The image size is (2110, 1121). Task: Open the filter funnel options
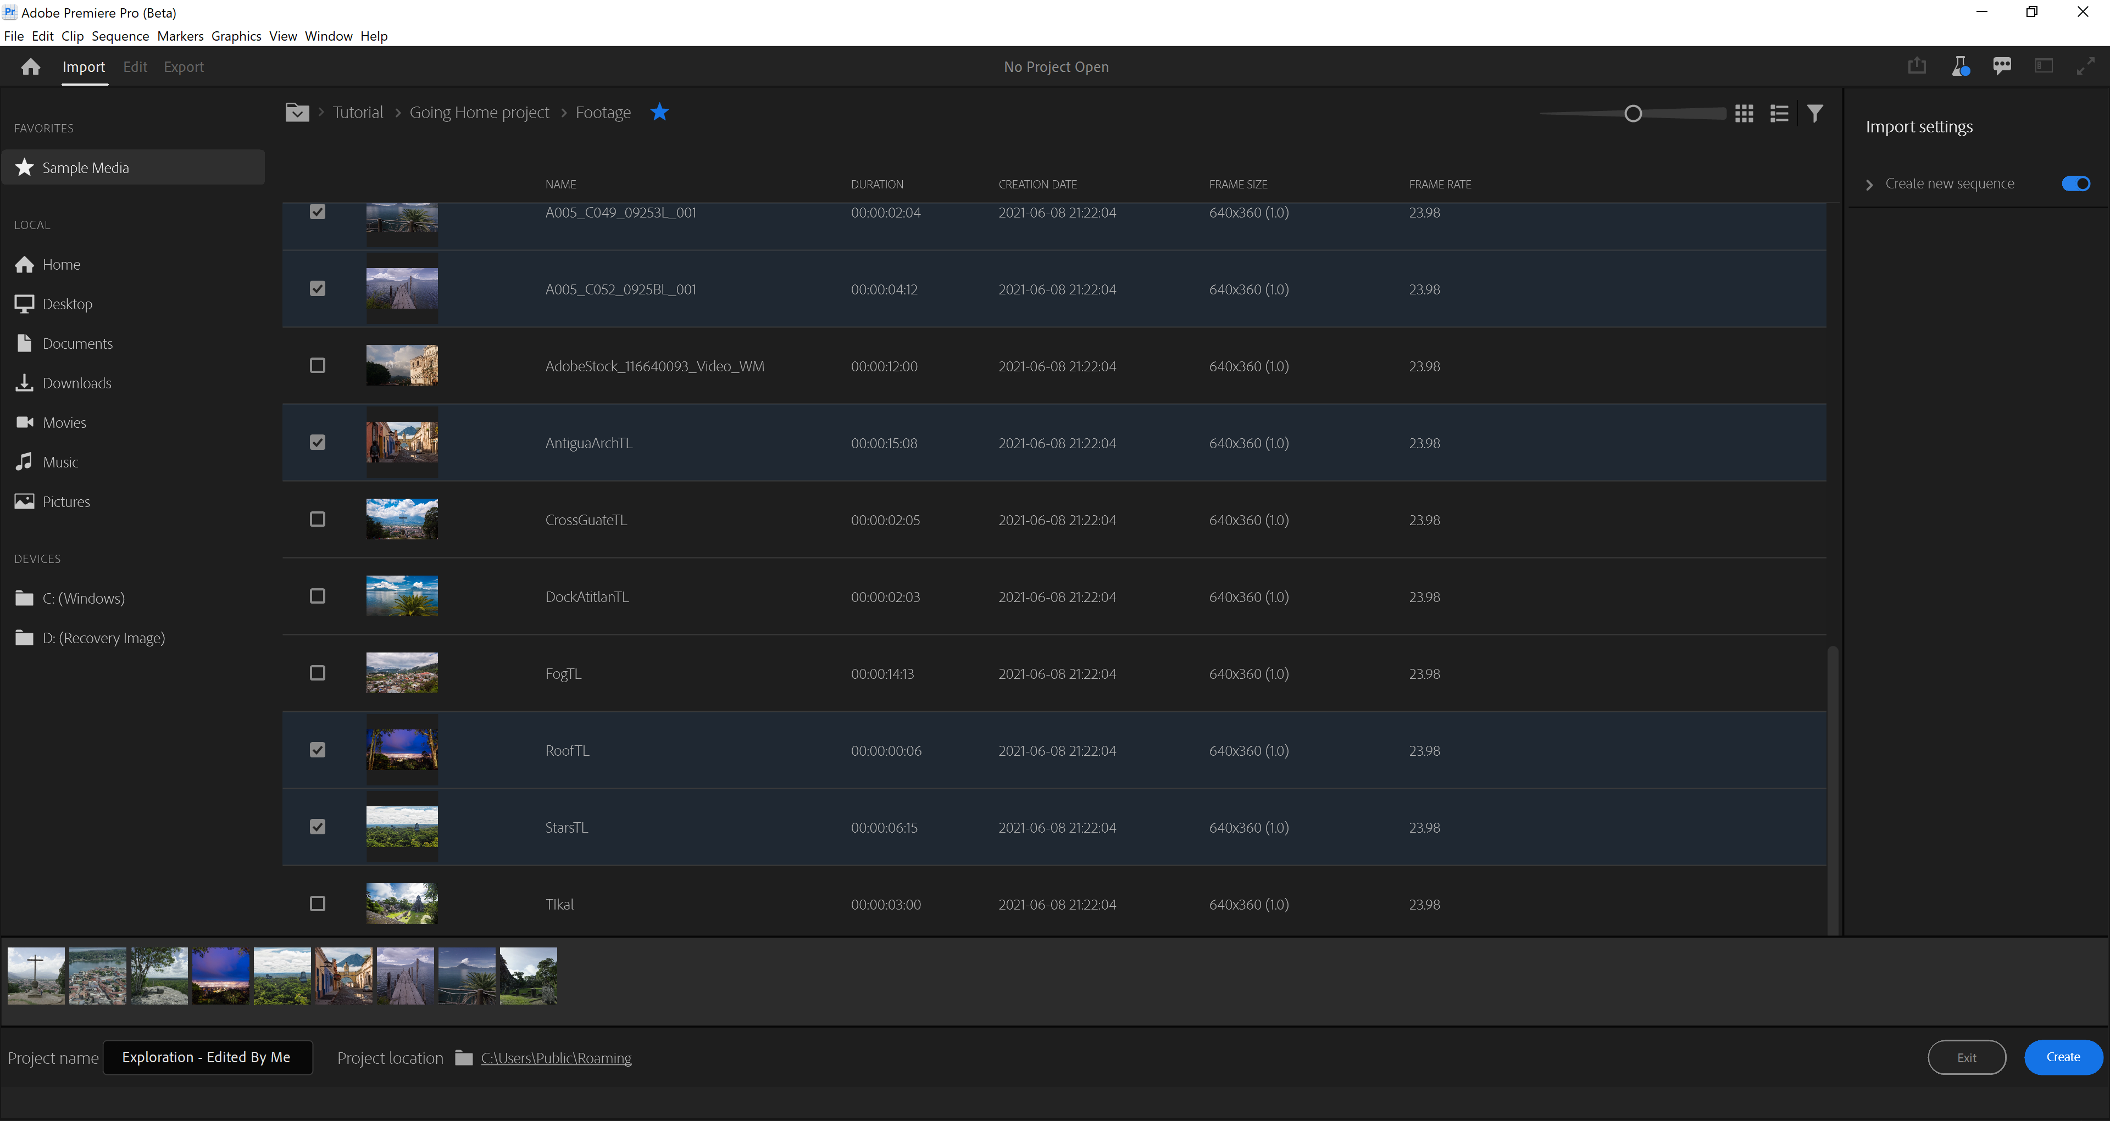coord(1815,114)
